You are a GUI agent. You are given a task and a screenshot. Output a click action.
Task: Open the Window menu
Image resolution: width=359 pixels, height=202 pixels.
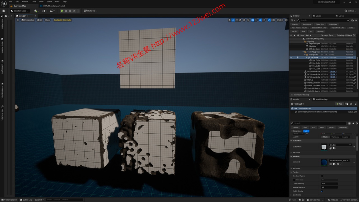(x=25, y=1)
